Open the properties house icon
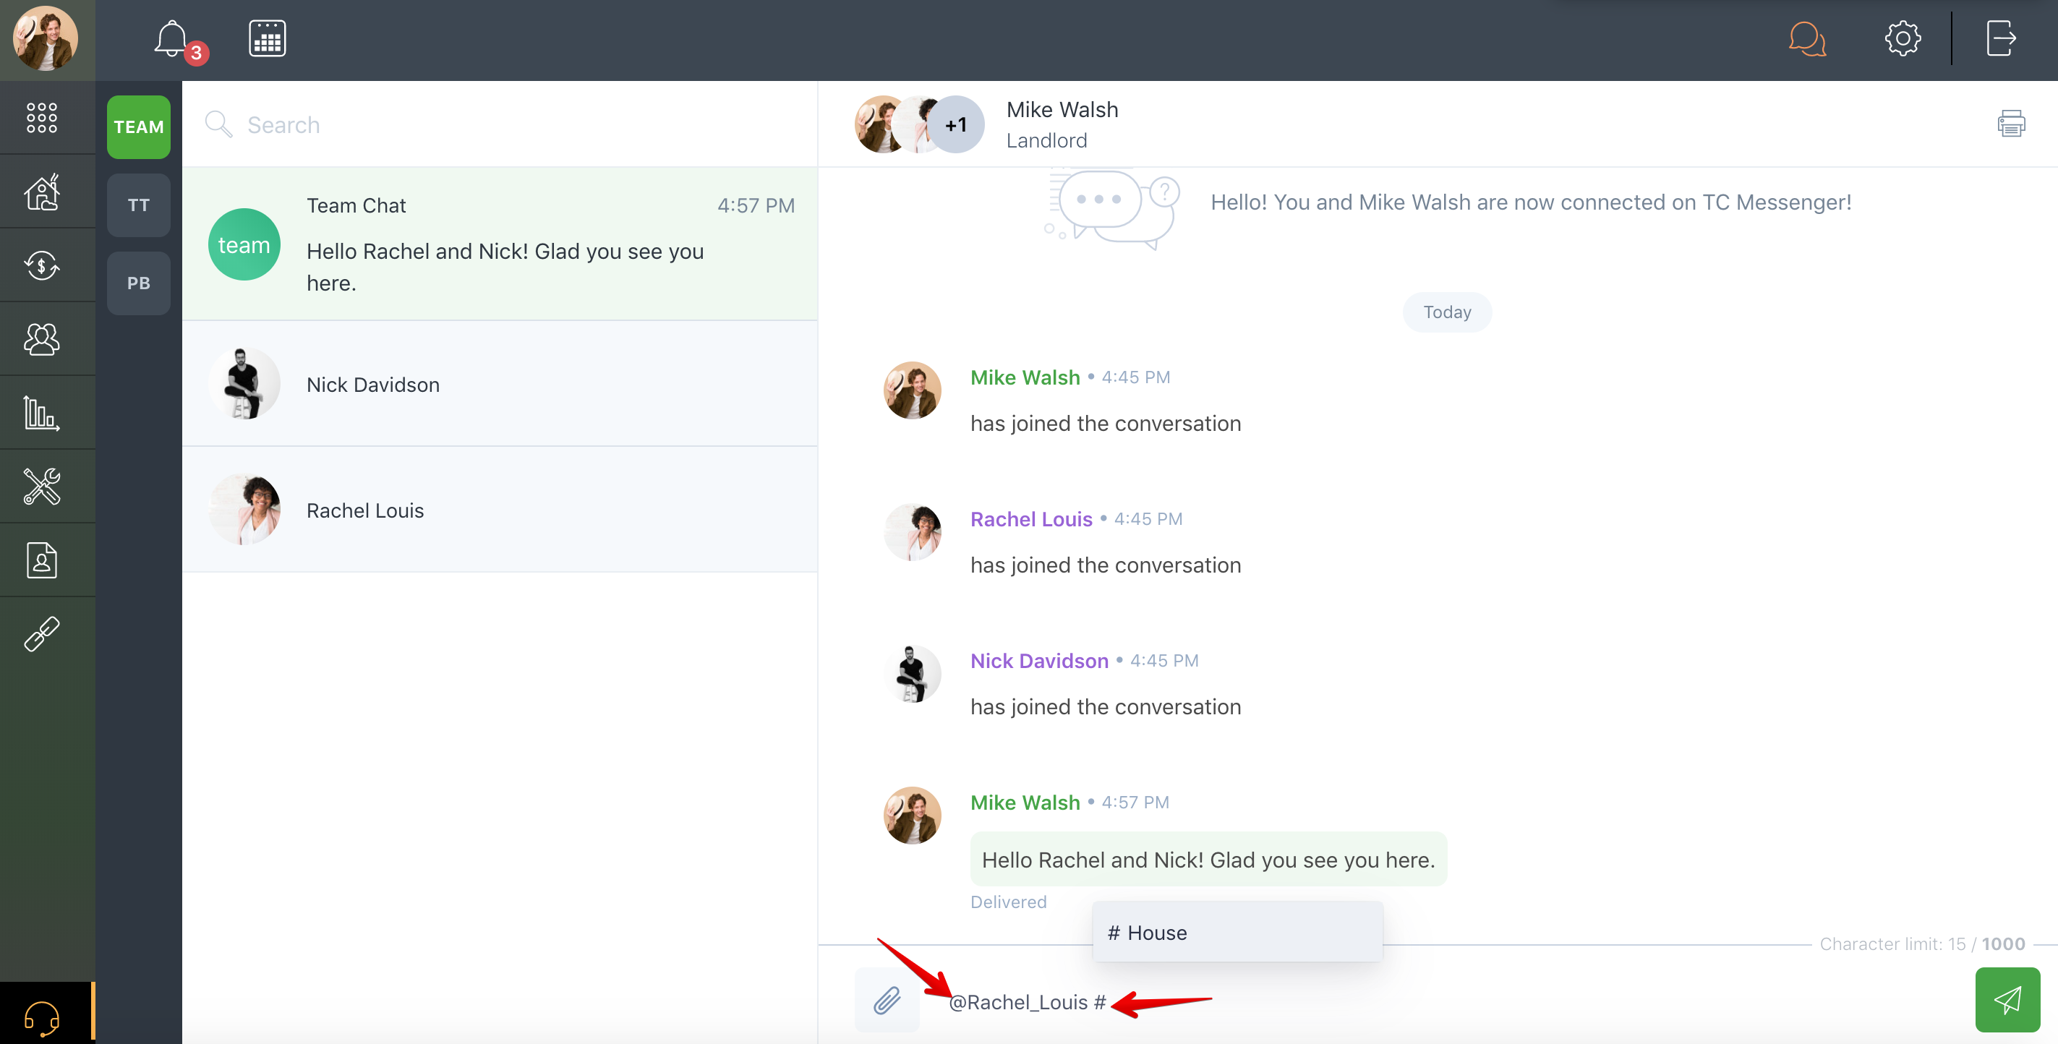 click(41, 192)
